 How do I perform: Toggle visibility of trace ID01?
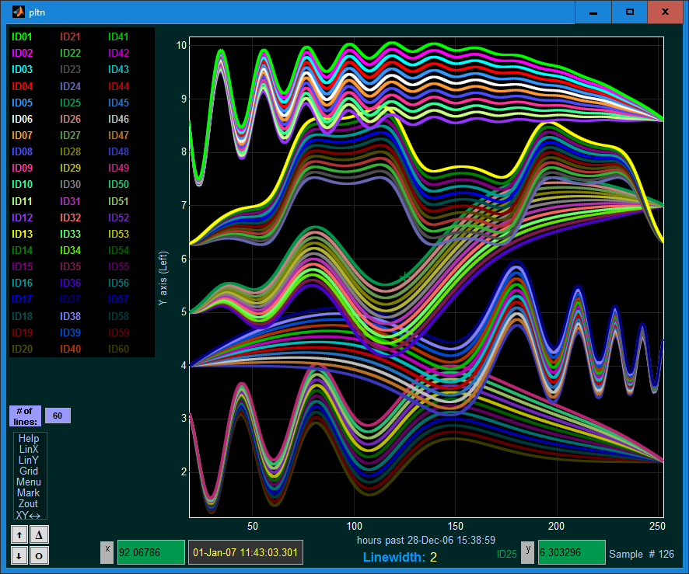[x=22, y=37]
